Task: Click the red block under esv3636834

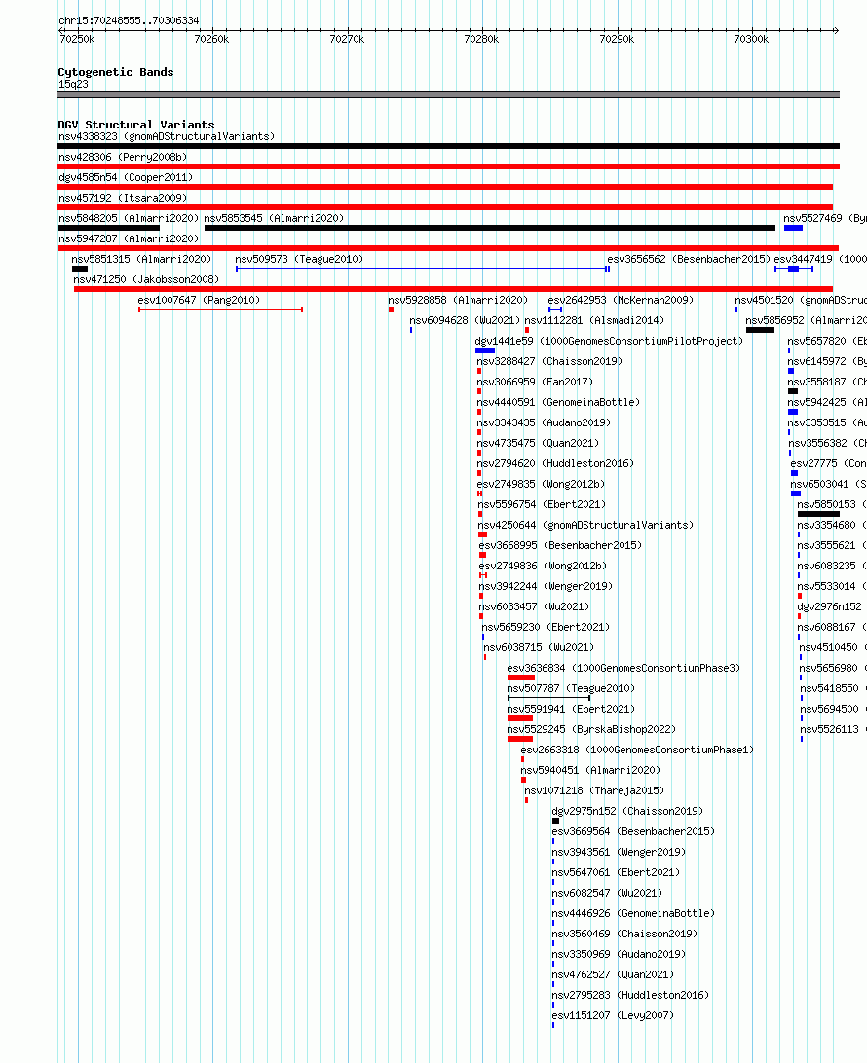Action: point(521,678)
